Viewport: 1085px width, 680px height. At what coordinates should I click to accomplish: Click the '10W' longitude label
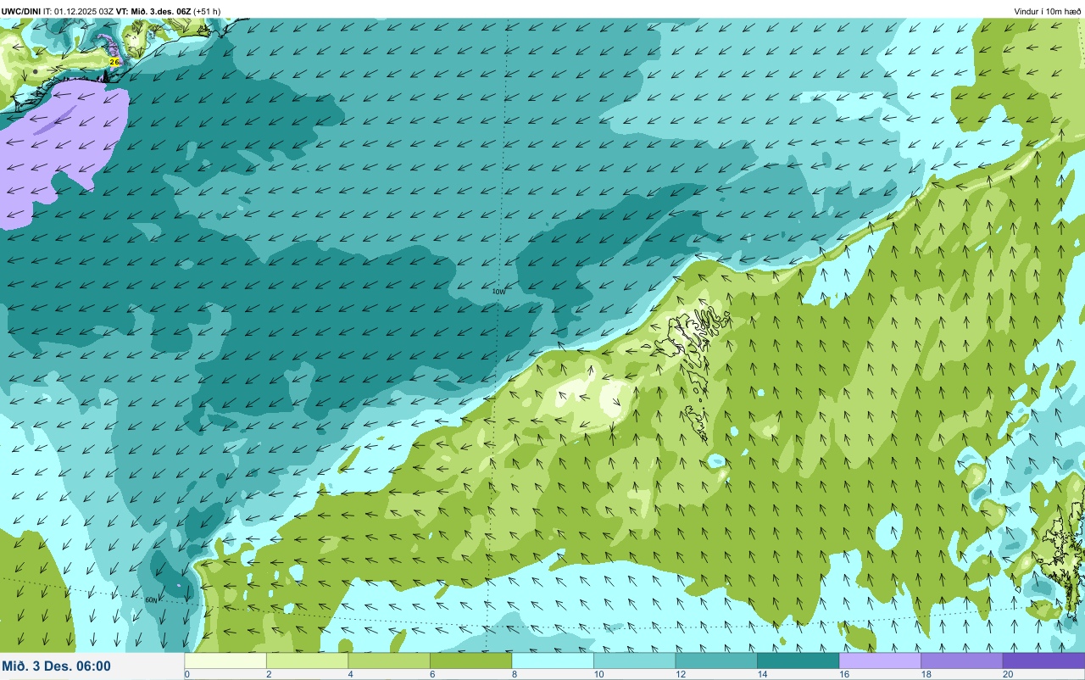pos(499,291)
